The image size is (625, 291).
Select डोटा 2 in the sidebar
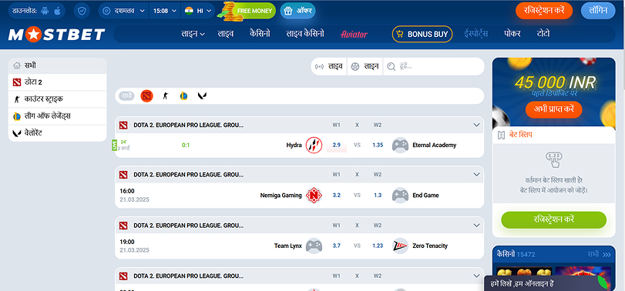coord(57,82)
